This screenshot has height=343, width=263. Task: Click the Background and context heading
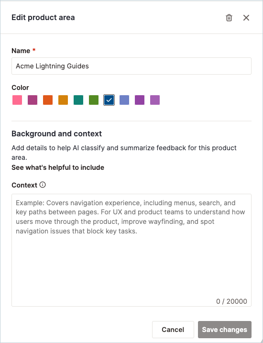(x=56, y=133)
